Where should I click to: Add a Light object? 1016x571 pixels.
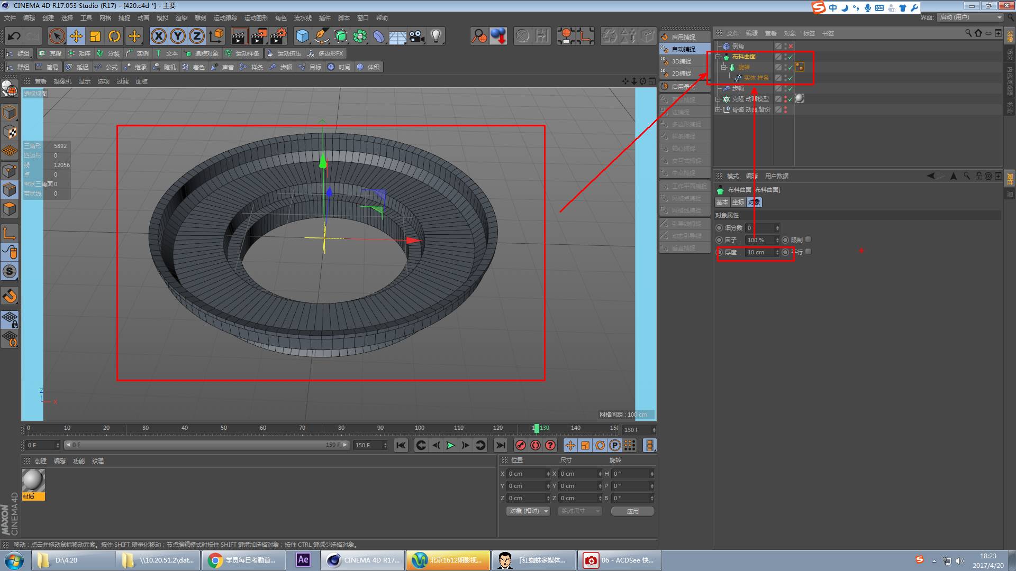click(x=436, y=36)
